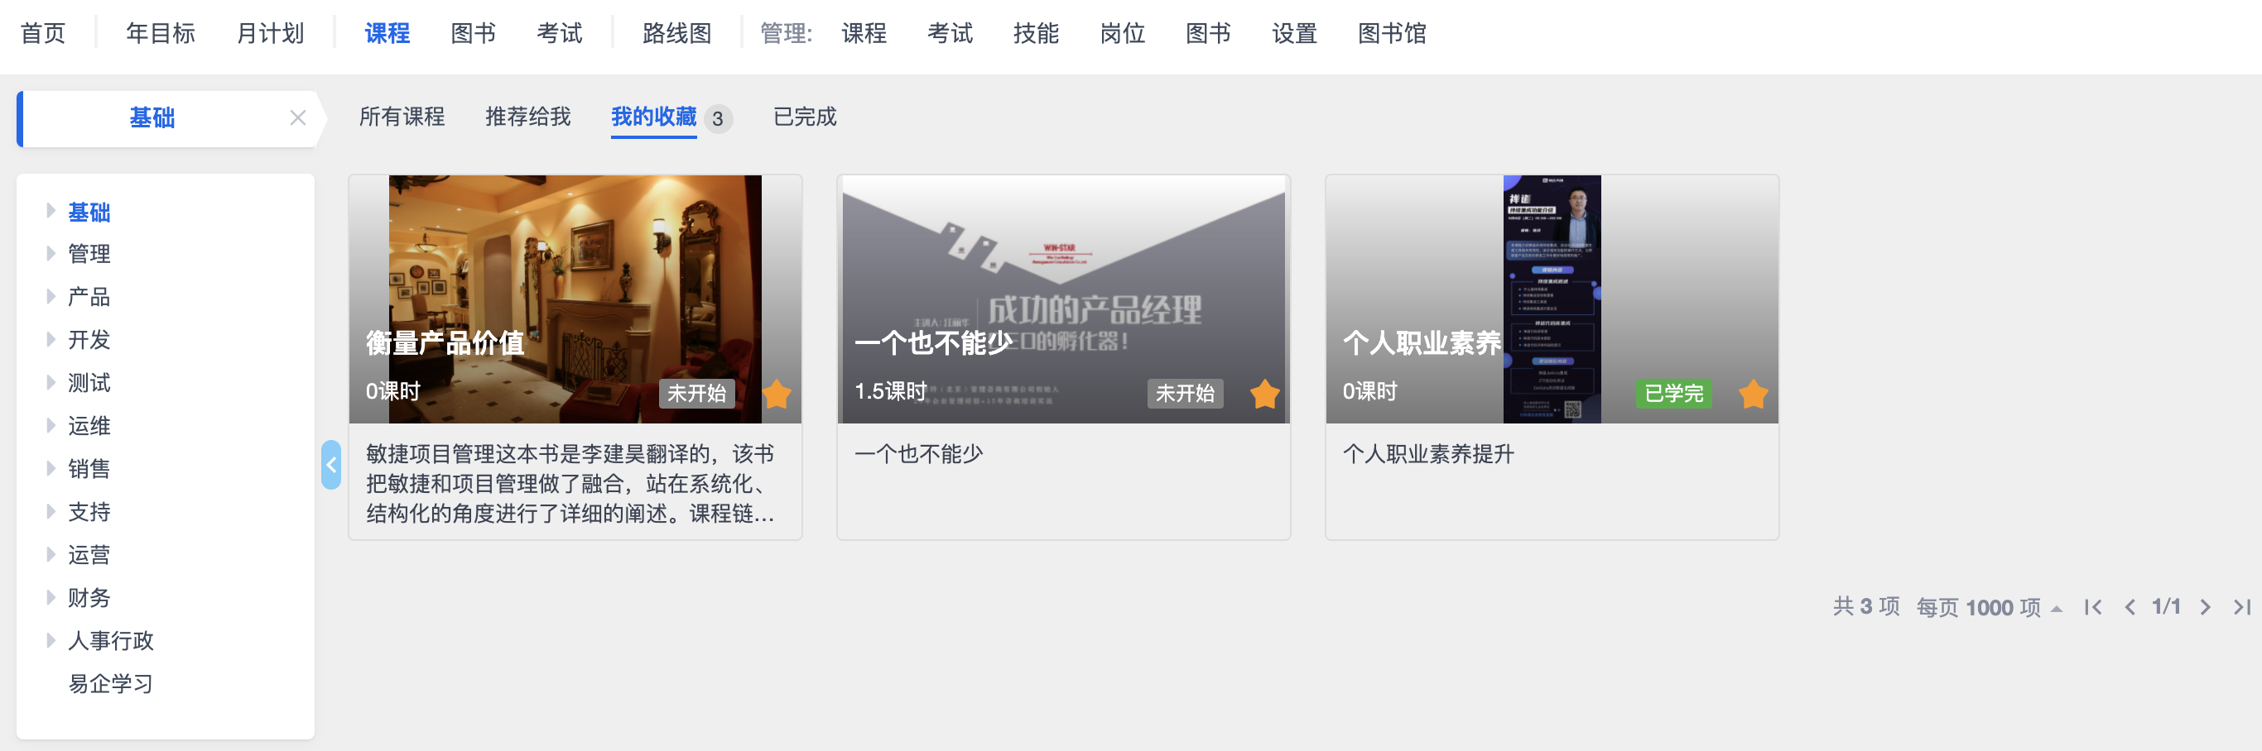Select 财务 category in the tree
Viewport: 2262px width, 751px height.
(89, 598)
